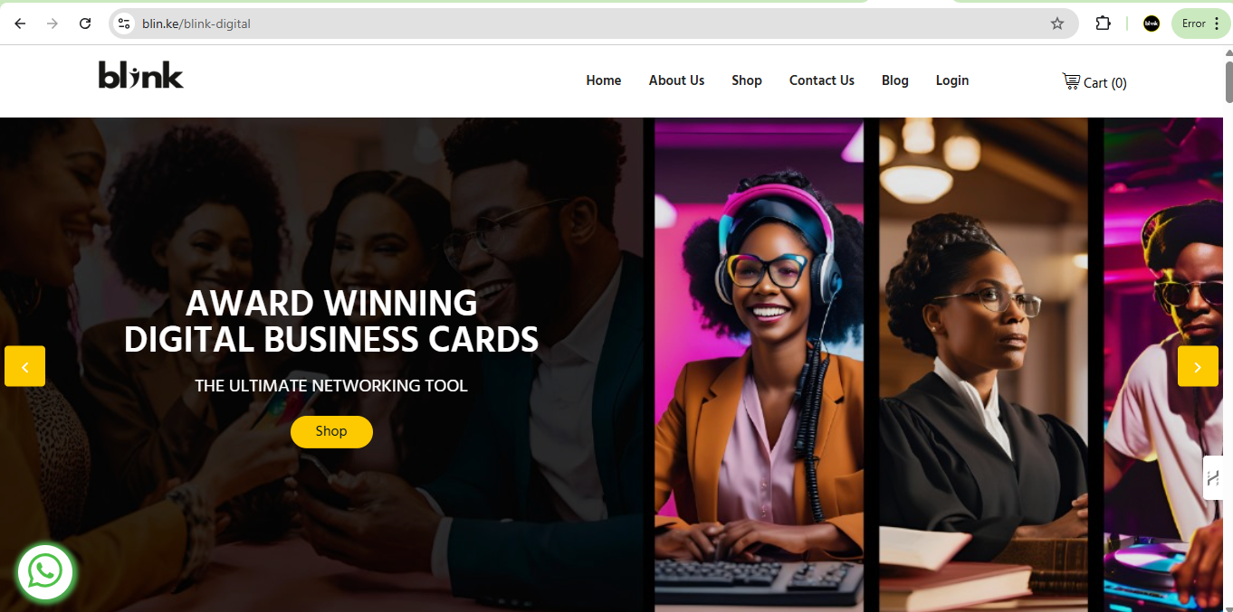Open the shopping cart icon
The height and width of the screenshot is (612, 1233).
click(x=1071, y=81)
